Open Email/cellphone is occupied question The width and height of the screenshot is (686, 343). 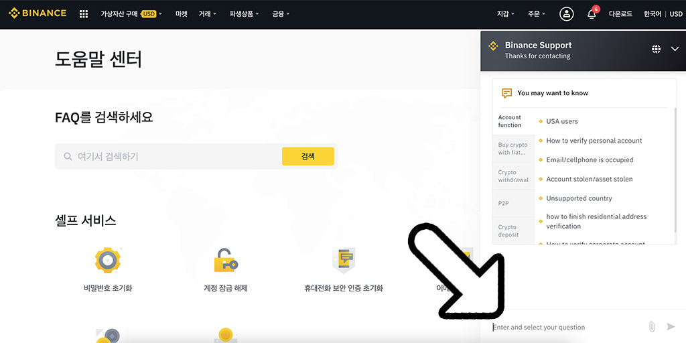click(x=590, y=159)
